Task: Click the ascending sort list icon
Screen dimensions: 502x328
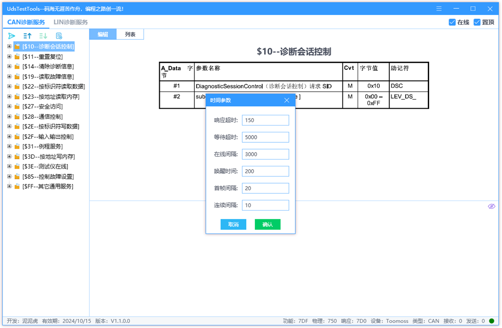Action: tap(27, 36)
